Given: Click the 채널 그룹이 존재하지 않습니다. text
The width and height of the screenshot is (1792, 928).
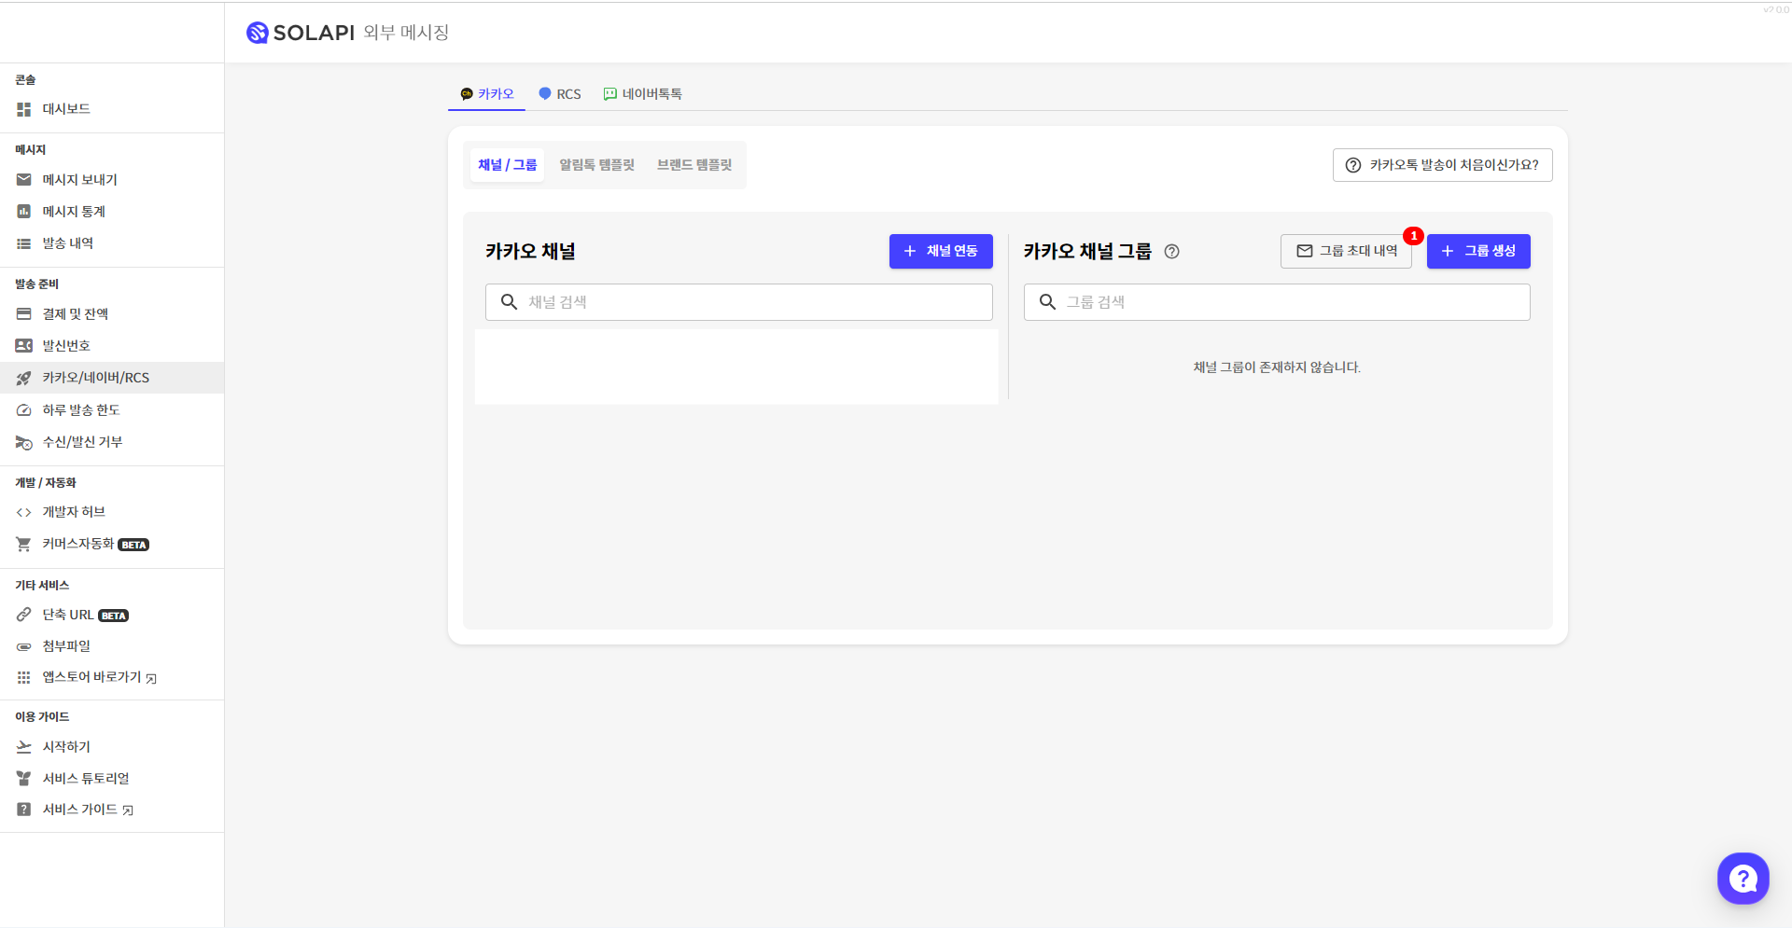Looking at the screenshot, I should 1277,367.
